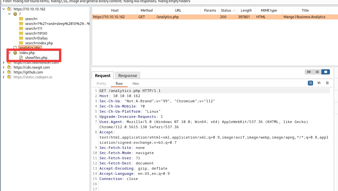Click lock icon of static.codepen.io host
The height and width of the screenshot is (191, 338).
tap(9, 77)
